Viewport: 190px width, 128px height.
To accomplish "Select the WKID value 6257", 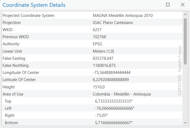I will click(97, 30).
